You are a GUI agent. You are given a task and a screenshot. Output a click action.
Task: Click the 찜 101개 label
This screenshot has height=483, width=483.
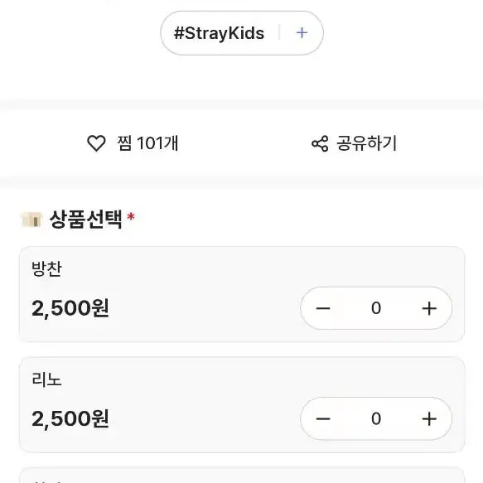coord(147,143)
